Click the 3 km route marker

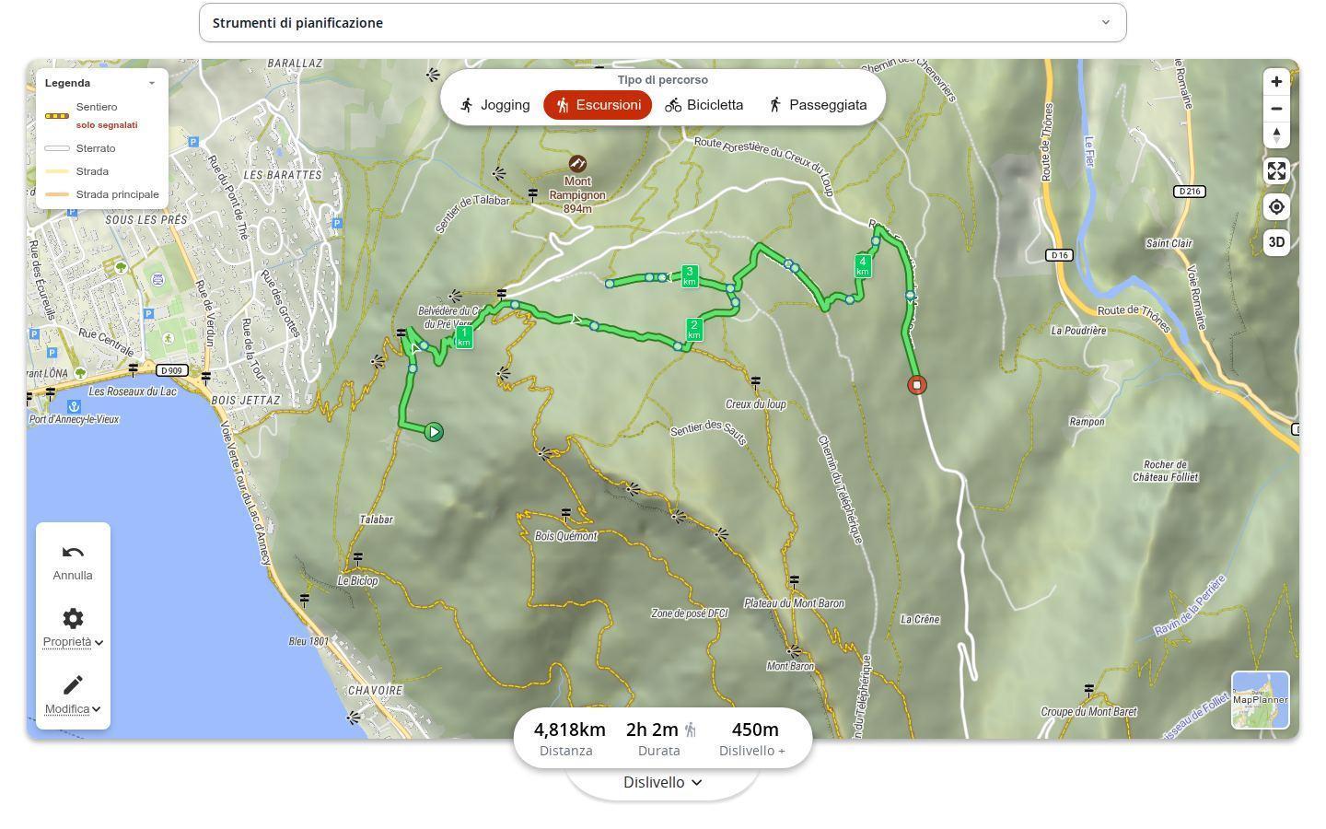tap(690, 276)
